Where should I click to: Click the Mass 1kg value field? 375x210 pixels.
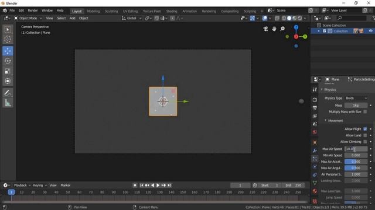pyautogui.click(x=356, y=105)
